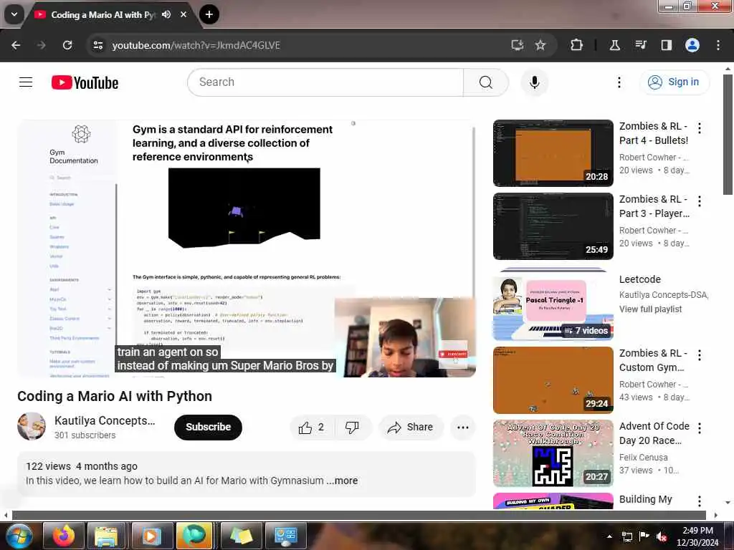Open YouTube settings three-dot menu

(x=619, y=82)
